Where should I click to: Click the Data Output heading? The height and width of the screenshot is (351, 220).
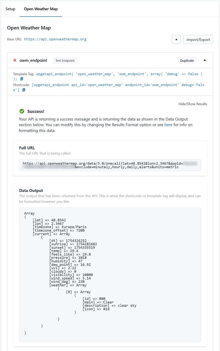31,190
